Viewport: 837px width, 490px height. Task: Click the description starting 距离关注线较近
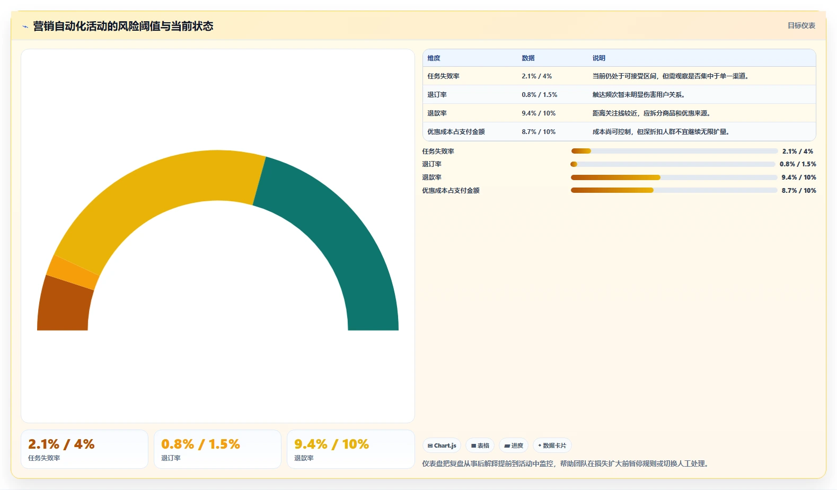coord(653,113)
